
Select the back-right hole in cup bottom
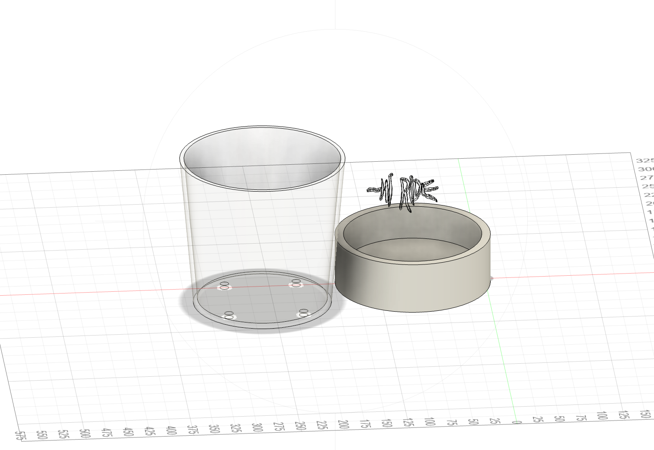tap(296, 283)
